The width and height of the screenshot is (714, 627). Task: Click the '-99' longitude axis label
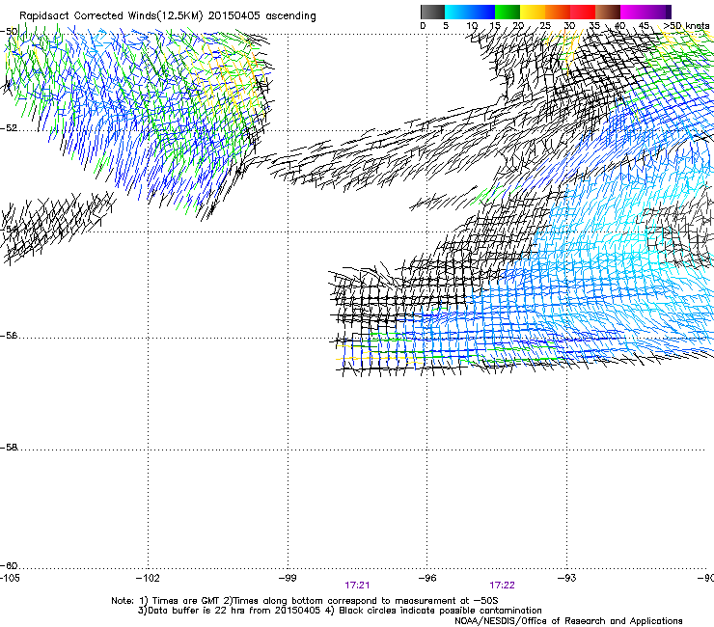[x=288, y=578]
